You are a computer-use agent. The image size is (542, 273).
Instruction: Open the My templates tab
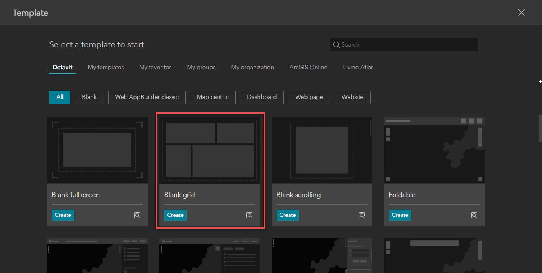106,67
